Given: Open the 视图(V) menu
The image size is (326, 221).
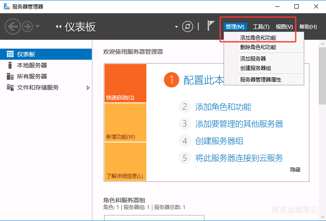Looking at the screenshot, I should 284,27.
